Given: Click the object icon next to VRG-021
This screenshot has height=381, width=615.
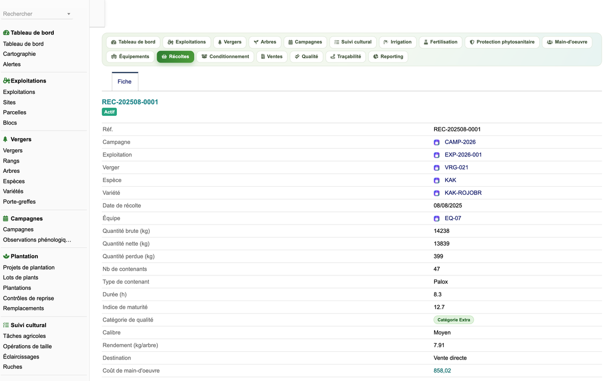Looking at the screenshot, I should tap(437, 168).
